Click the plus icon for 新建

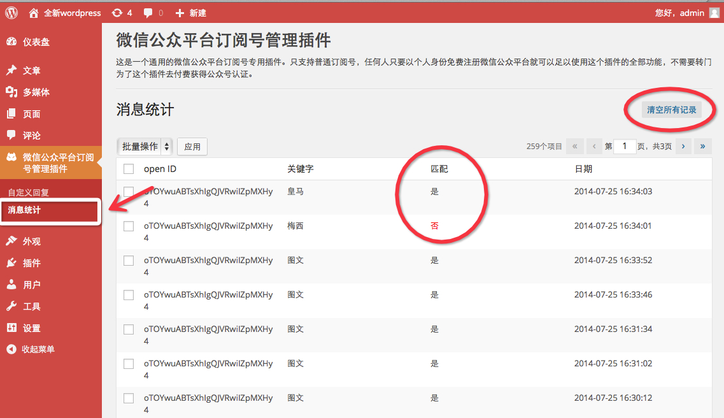click(180, 13)
